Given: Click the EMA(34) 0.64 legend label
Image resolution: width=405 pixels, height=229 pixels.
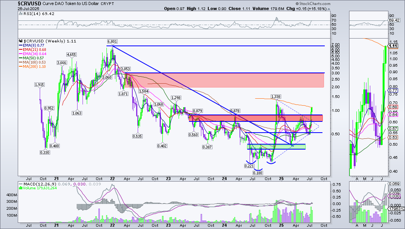Looking at the screenshot, I should click(35, 54).
